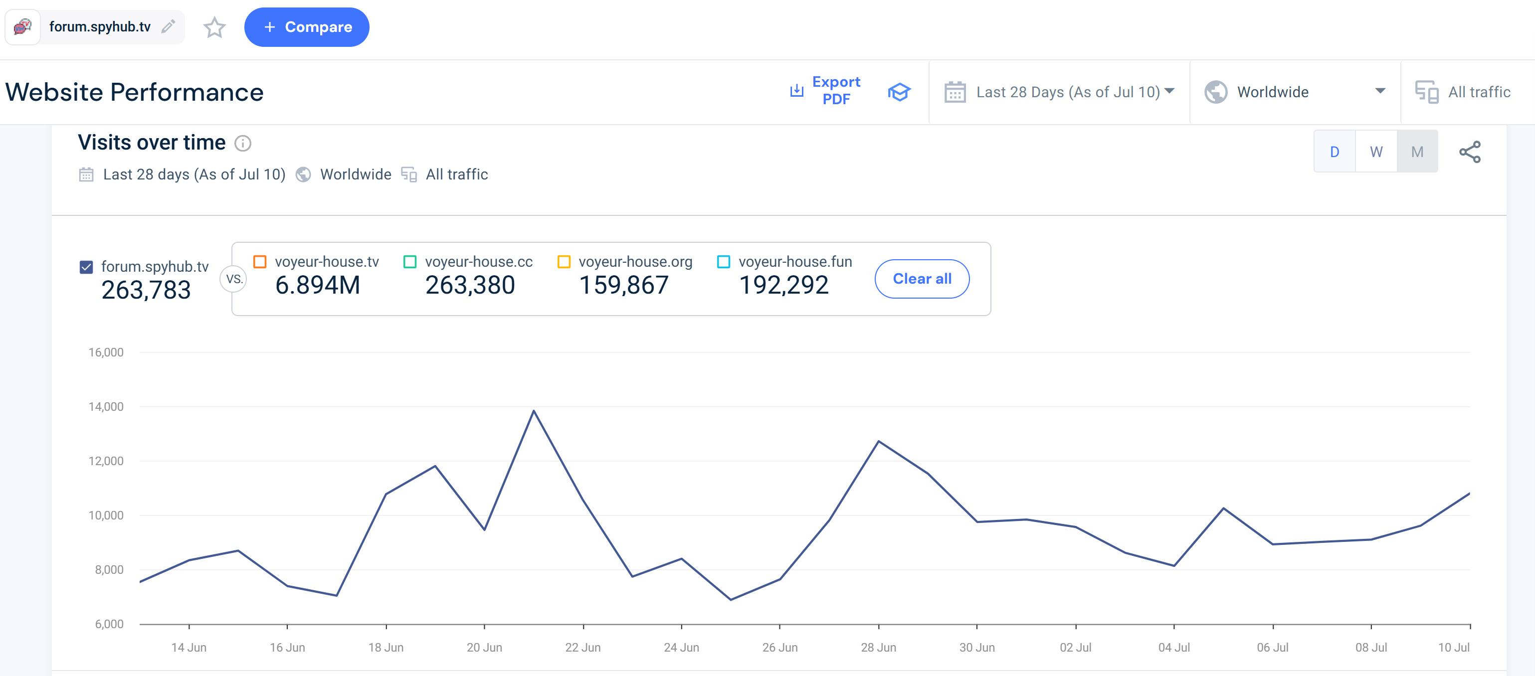Click the Clear all button
Image resolution: width=1535 pixels, height=676 pixels.
(922, 279)
